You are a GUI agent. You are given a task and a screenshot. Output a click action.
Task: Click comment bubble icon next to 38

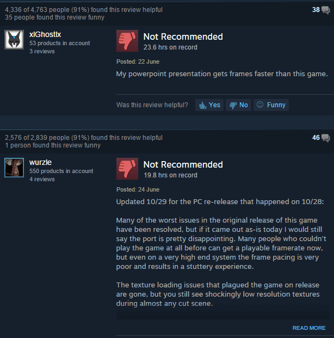tap(326, 10)
